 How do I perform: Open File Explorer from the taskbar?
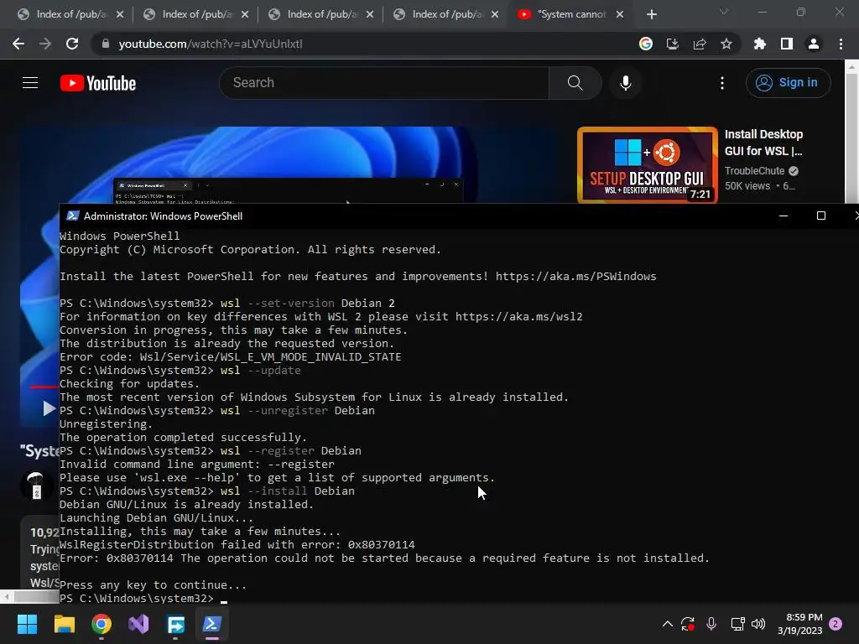[x=64, y=624]
